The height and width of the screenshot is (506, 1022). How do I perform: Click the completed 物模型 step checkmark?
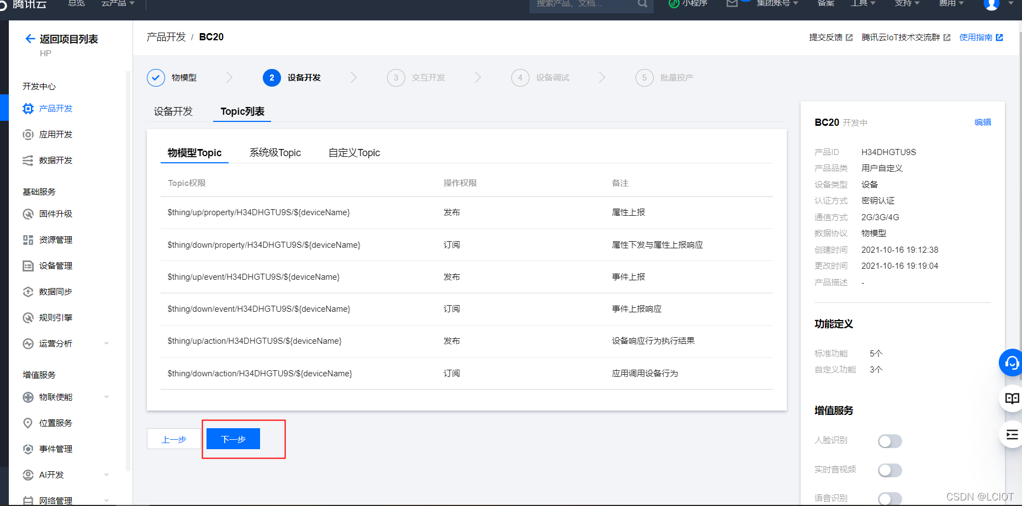(156, 78)
